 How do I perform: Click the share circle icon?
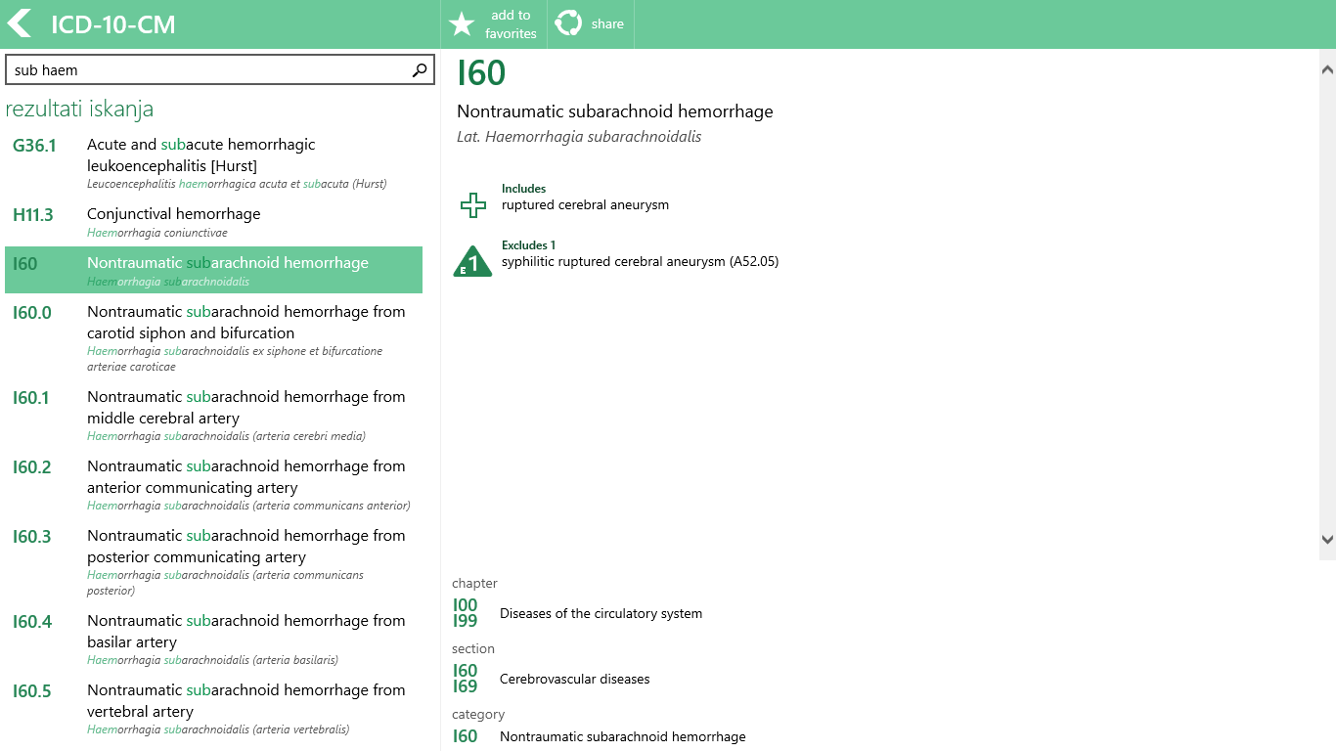tap(568, 23)
